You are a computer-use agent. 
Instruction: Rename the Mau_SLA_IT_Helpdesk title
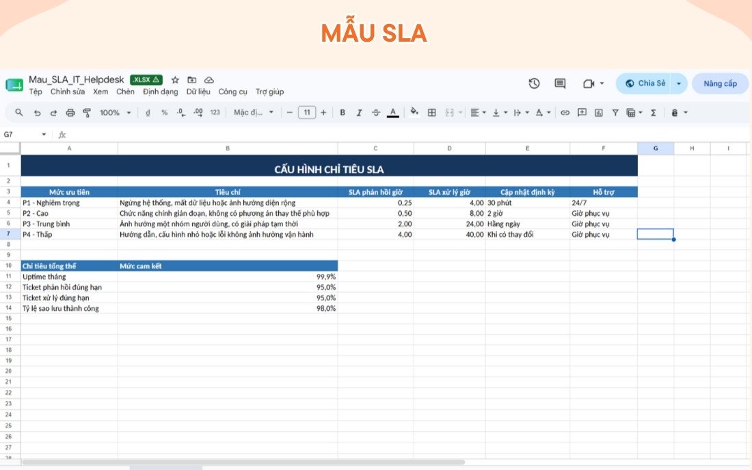pyautogui.click(x=77, y=79)
